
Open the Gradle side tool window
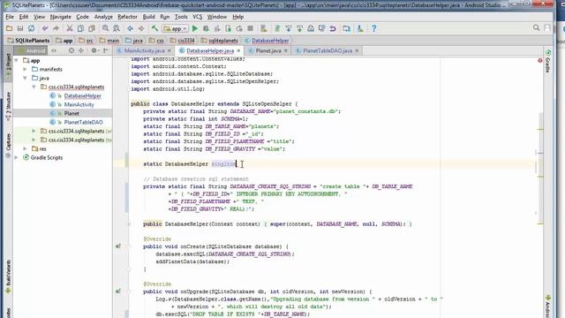point(547,62)
